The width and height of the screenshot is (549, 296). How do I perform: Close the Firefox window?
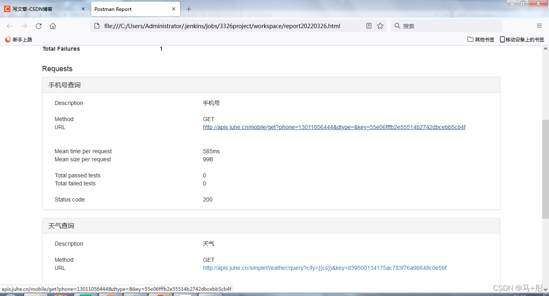538,3
